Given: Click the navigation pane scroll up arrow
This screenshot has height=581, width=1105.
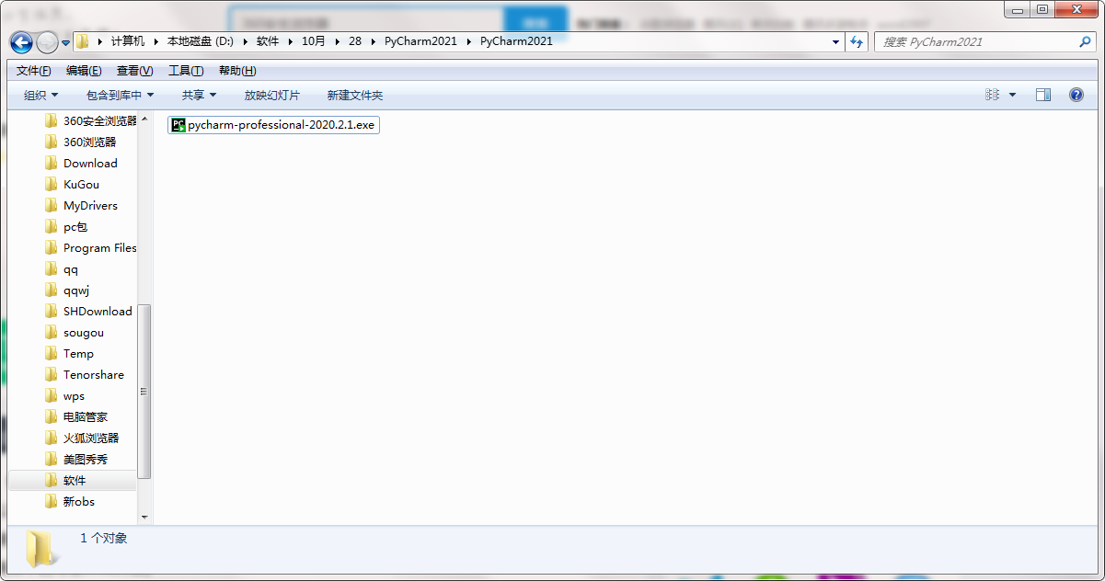Looking at the screenshot, I should coord(144,117).
